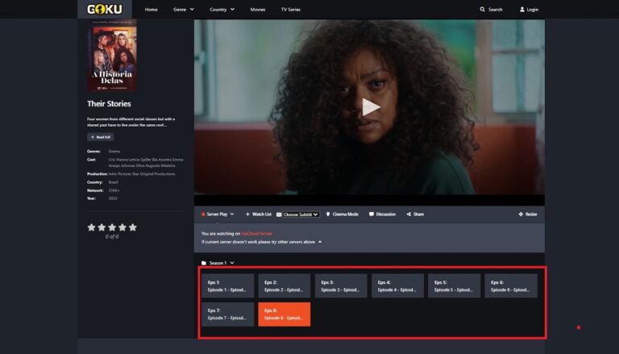Click the Share icon button
This screenshot has height=354, width=619.
[x=409, y=214]
